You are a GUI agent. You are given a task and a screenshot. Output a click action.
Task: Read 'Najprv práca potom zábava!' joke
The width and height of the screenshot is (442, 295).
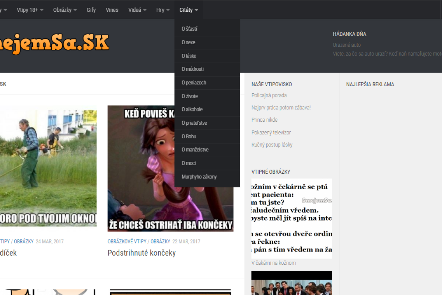pos(281,108)
